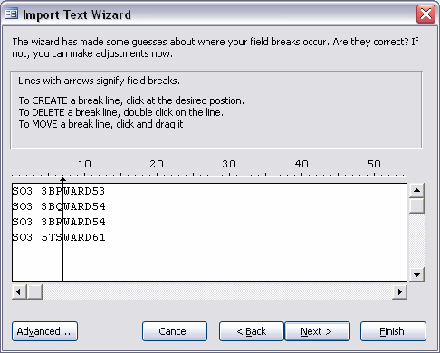Image resolution: width=440 pixels, height=353 pixels.
Task: Click the horizontal scrollbar left arrow
Action: pos(19,291)
